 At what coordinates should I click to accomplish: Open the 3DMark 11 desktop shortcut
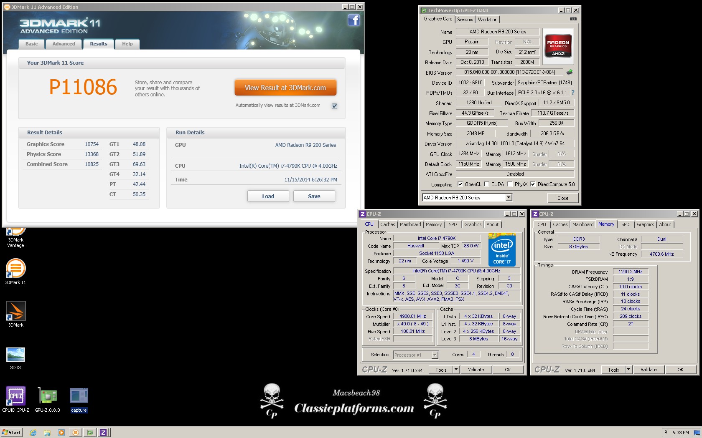15,272
